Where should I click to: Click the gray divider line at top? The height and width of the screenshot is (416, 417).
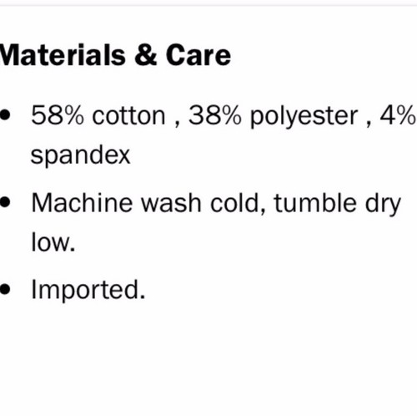(208, 5)
